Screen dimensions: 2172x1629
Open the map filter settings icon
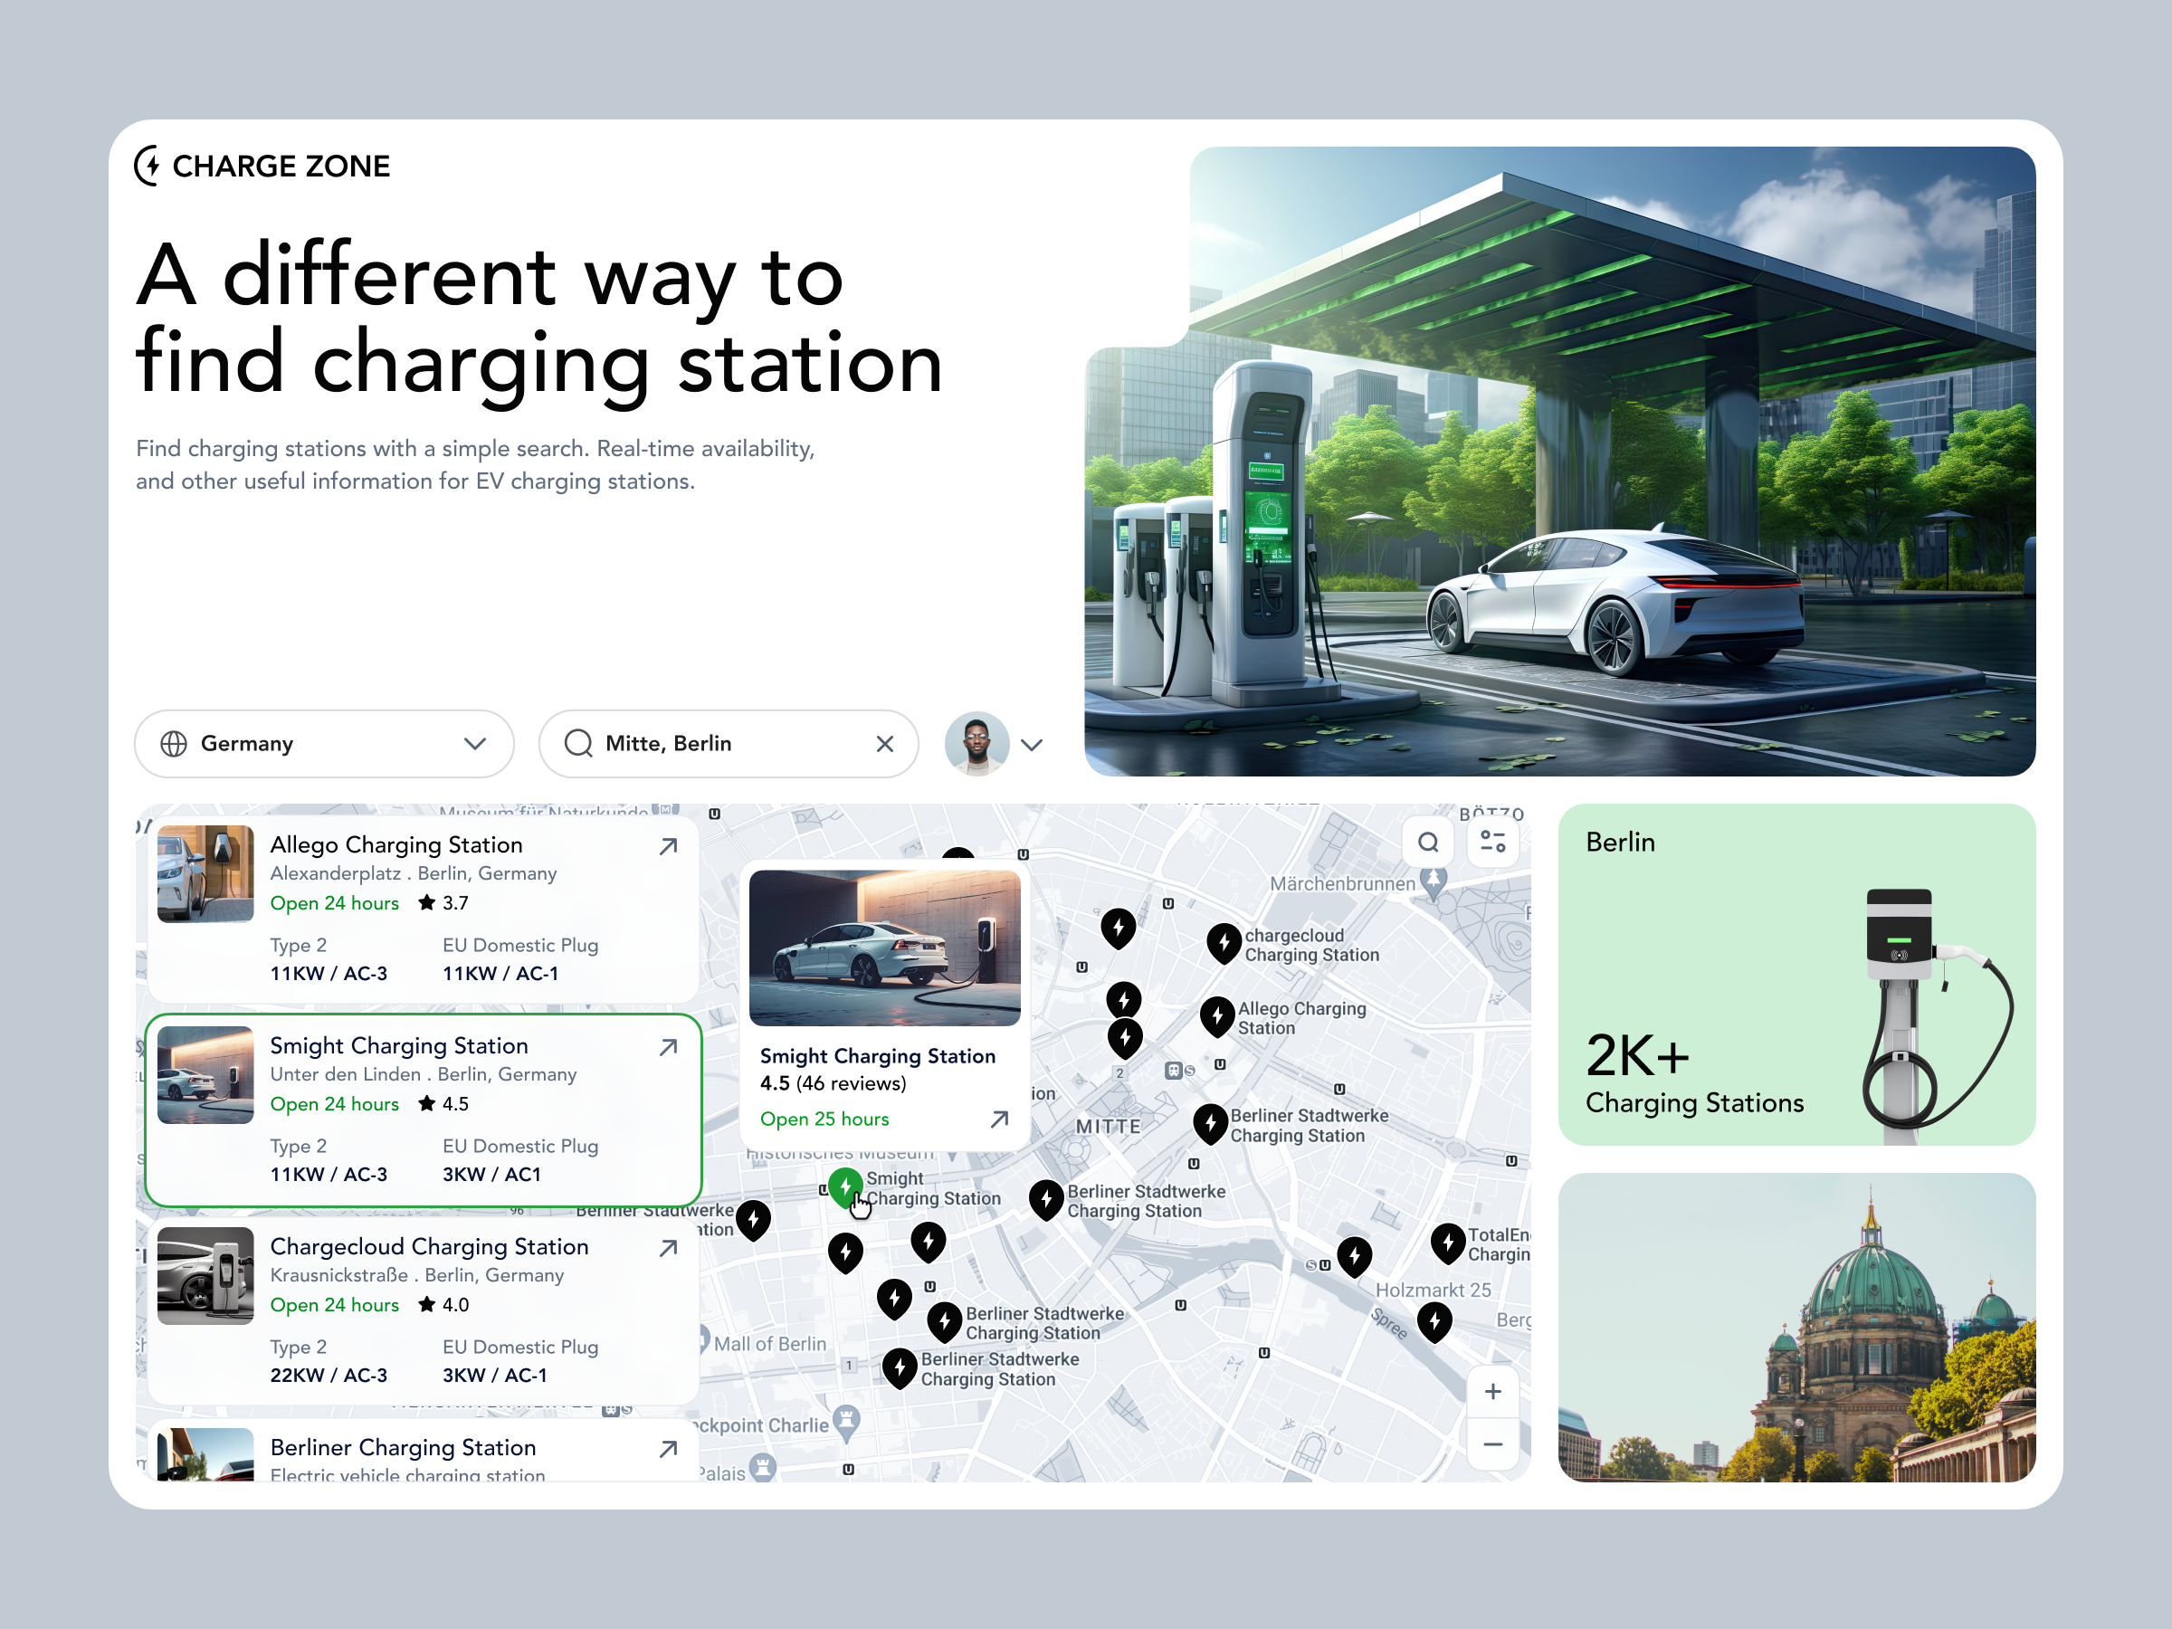click(1492, 842)
